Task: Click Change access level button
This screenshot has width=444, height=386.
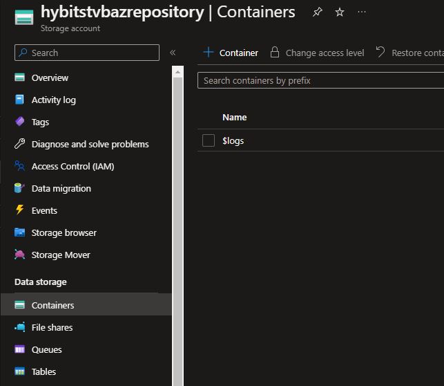Action: (317, 53)
